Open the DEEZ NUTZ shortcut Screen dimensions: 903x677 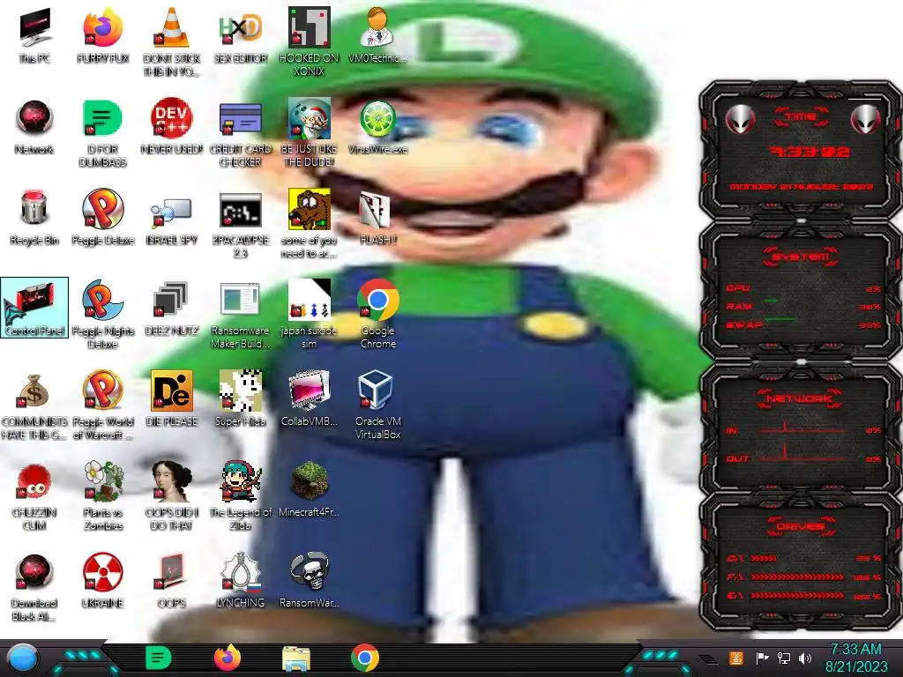[x=172, y=308]
